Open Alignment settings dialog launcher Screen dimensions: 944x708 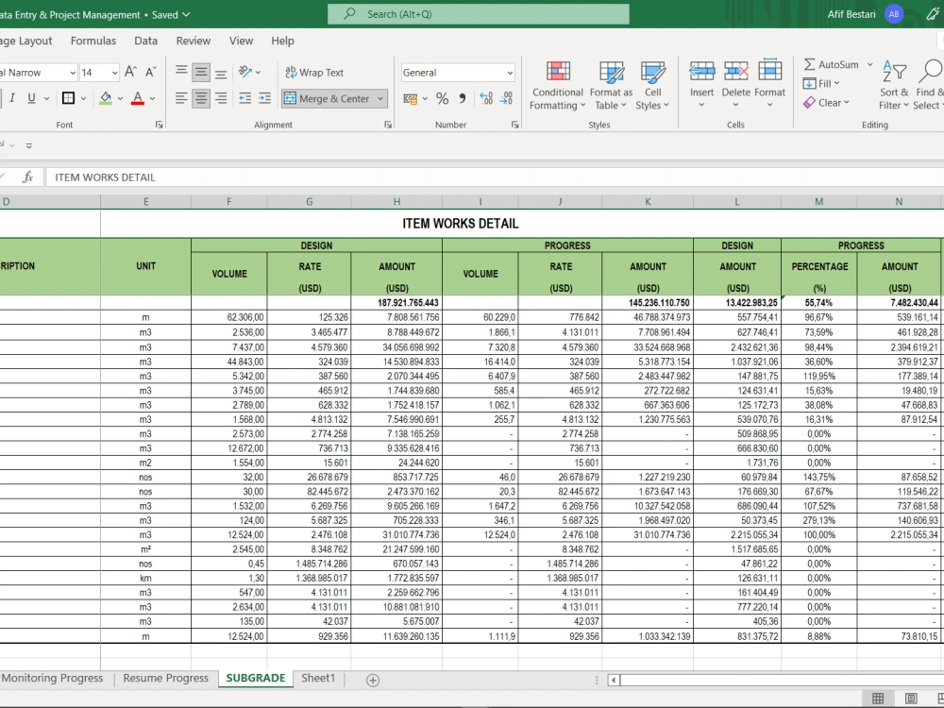pos(388,125)
